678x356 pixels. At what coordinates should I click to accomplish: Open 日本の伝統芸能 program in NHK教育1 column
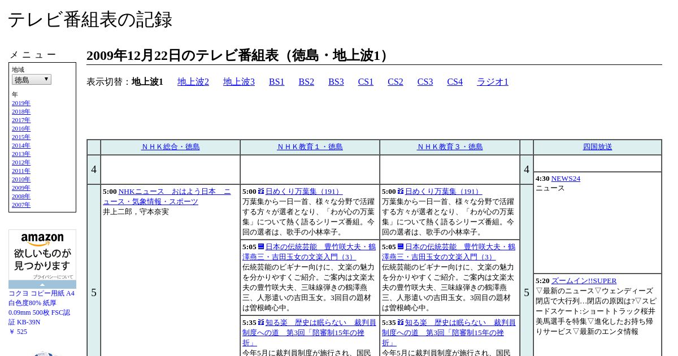[309, 251]
